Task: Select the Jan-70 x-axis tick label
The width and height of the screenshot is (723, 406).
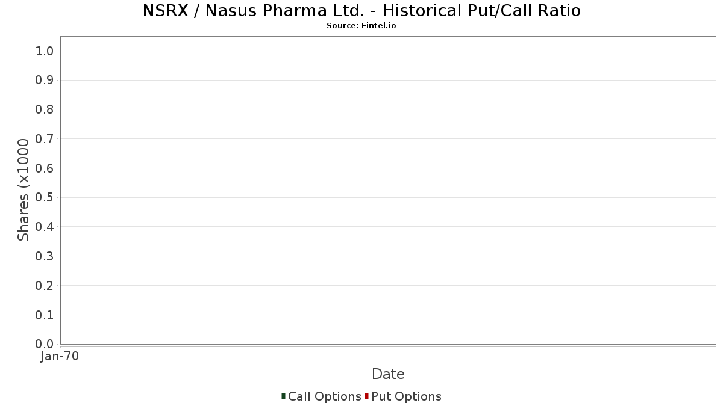Action: pos(60,357)
